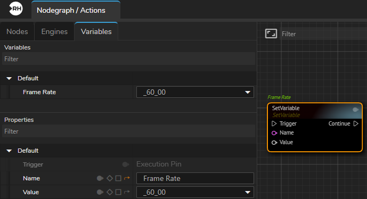This screenshot has height=199, width=367.
Task: Click the Trigger input execution pin
Action: tap(274, 123)
